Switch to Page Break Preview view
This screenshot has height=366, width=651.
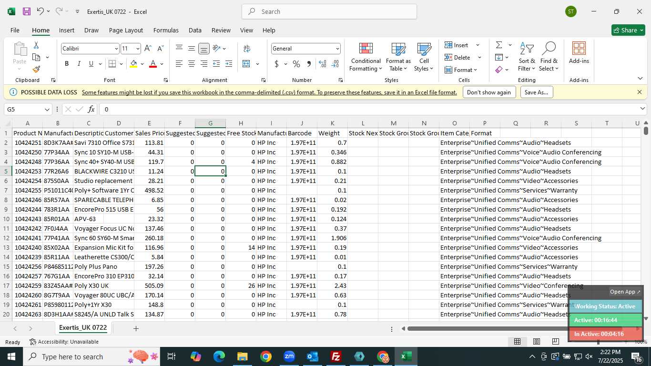click(x=555, y=341)
